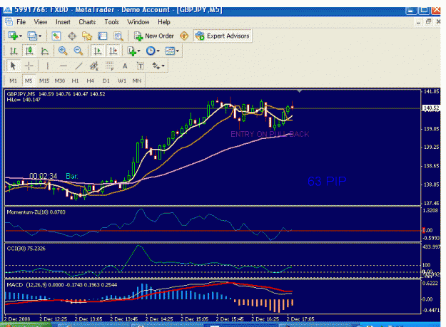Select the '63 PIP' chart label
This screenshot has height=327, width=446.
point(327,181)
